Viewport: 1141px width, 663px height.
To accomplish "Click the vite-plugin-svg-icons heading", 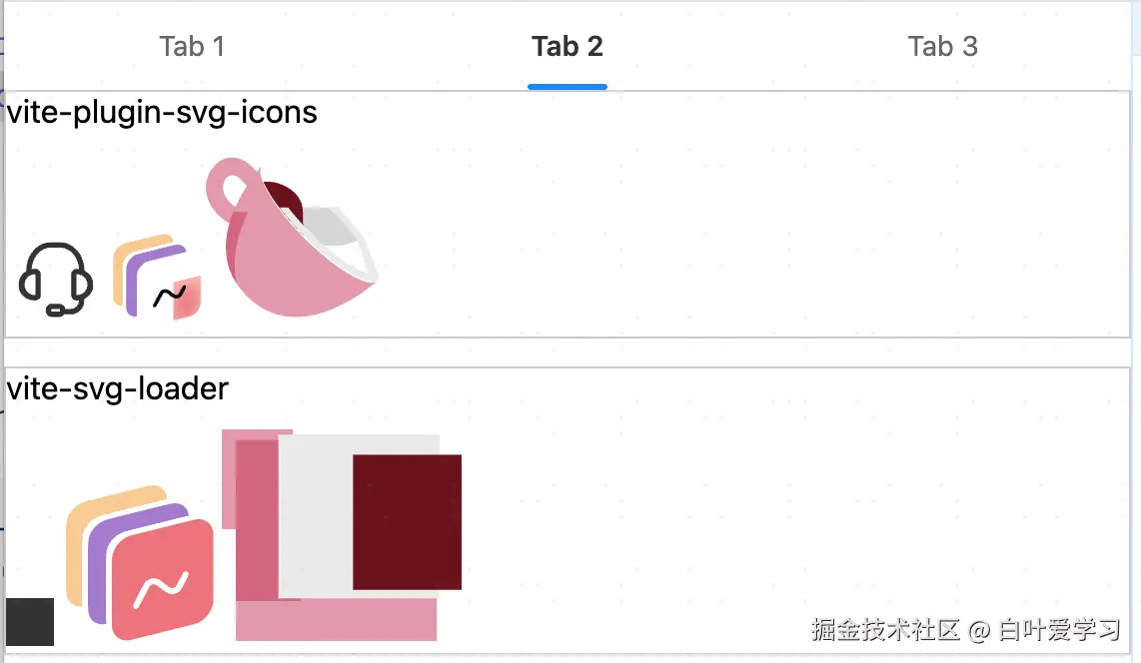I will 162,113.
